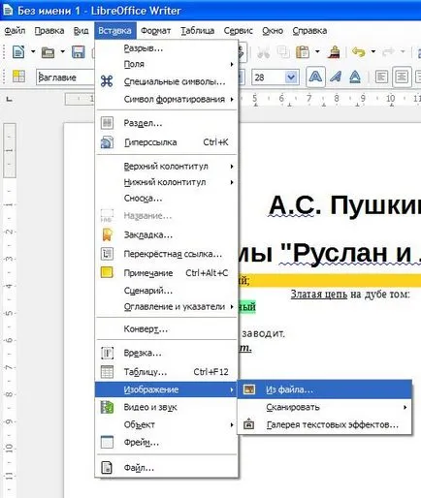Image resolution: width=421 pixels, height=498 pixels.
Task: Toggle the Bold formatting button
Action: pyautogui.click(x=315, y=78)
